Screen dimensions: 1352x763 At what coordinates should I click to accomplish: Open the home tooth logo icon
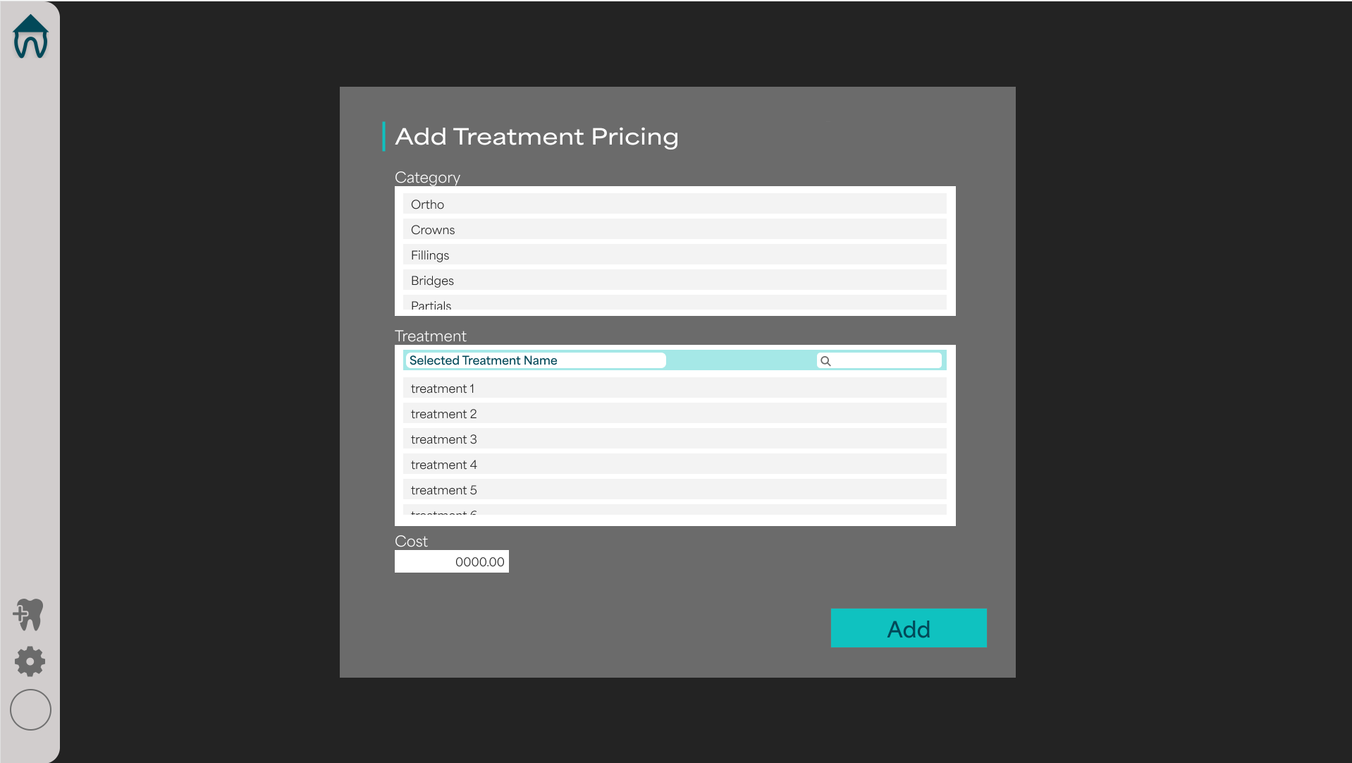tap(30, 37)
